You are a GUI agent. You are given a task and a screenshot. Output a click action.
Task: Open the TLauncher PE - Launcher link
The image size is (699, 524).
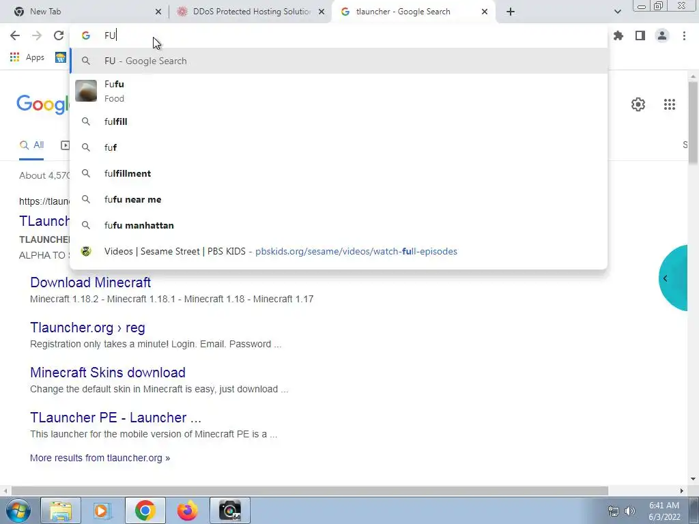pyautogui.click(x=115, y=418)
